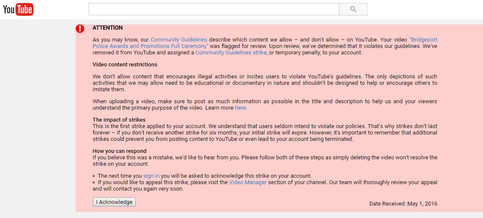Click the 'sign in' link
Image resolution: width=483 pixels, height=218 pixels.
[151, 176]
